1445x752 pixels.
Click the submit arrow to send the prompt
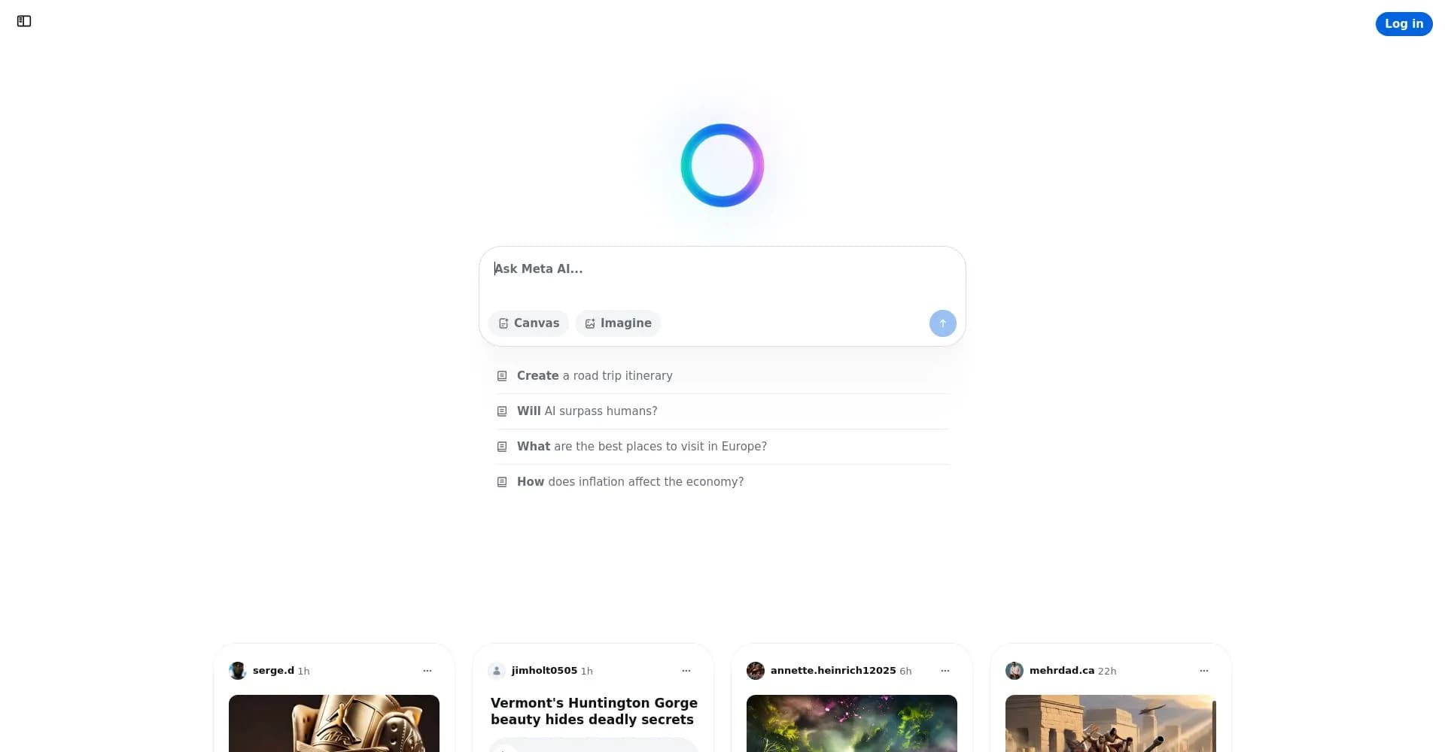coord(942,323)
